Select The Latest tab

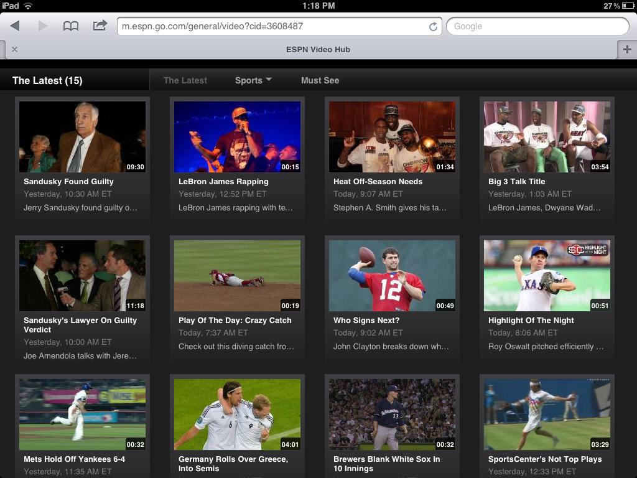click(x=185, y=80)
